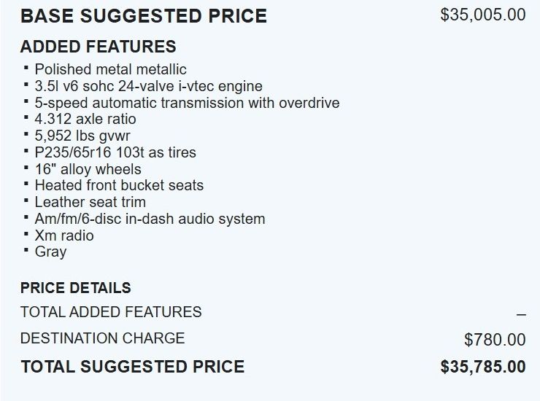Select the Total Added Features label
This screenshot has height=401, width=540.
[x=111, y=312]
